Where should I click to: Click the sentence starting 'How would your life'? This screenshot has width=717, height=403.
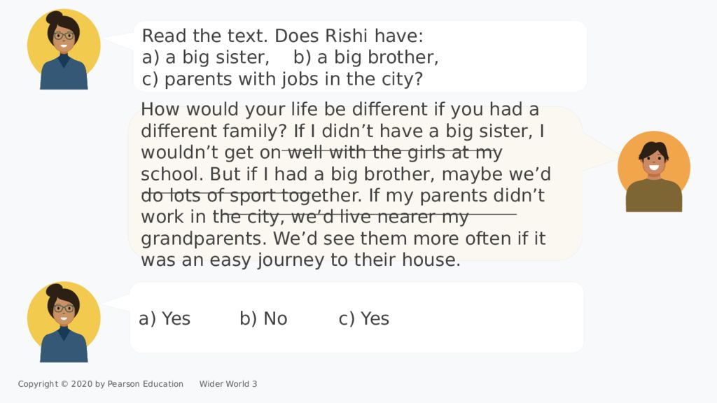click(340, 120)
